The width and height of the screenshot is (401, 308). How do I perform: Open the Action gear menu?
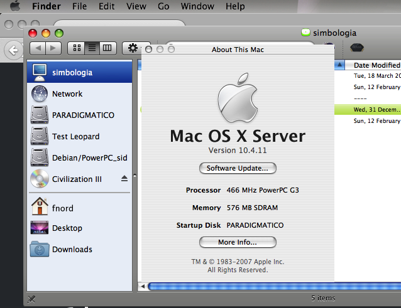tap(132, 48)
